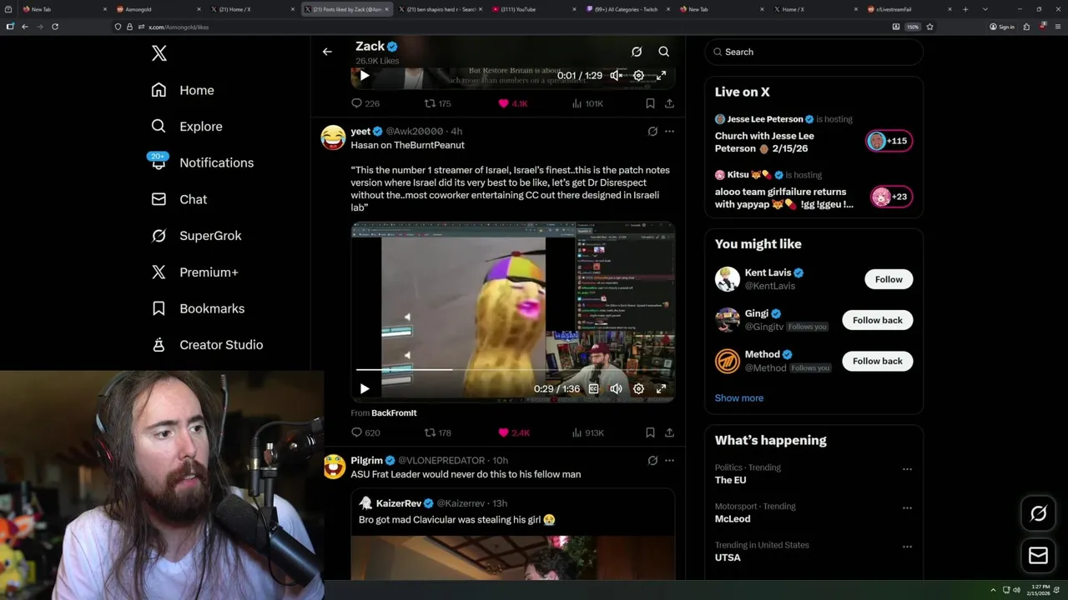Play the peanut video in yeet's post
Image resolution: width=1068 pixels, height=600 pixels.
[365, 388]
